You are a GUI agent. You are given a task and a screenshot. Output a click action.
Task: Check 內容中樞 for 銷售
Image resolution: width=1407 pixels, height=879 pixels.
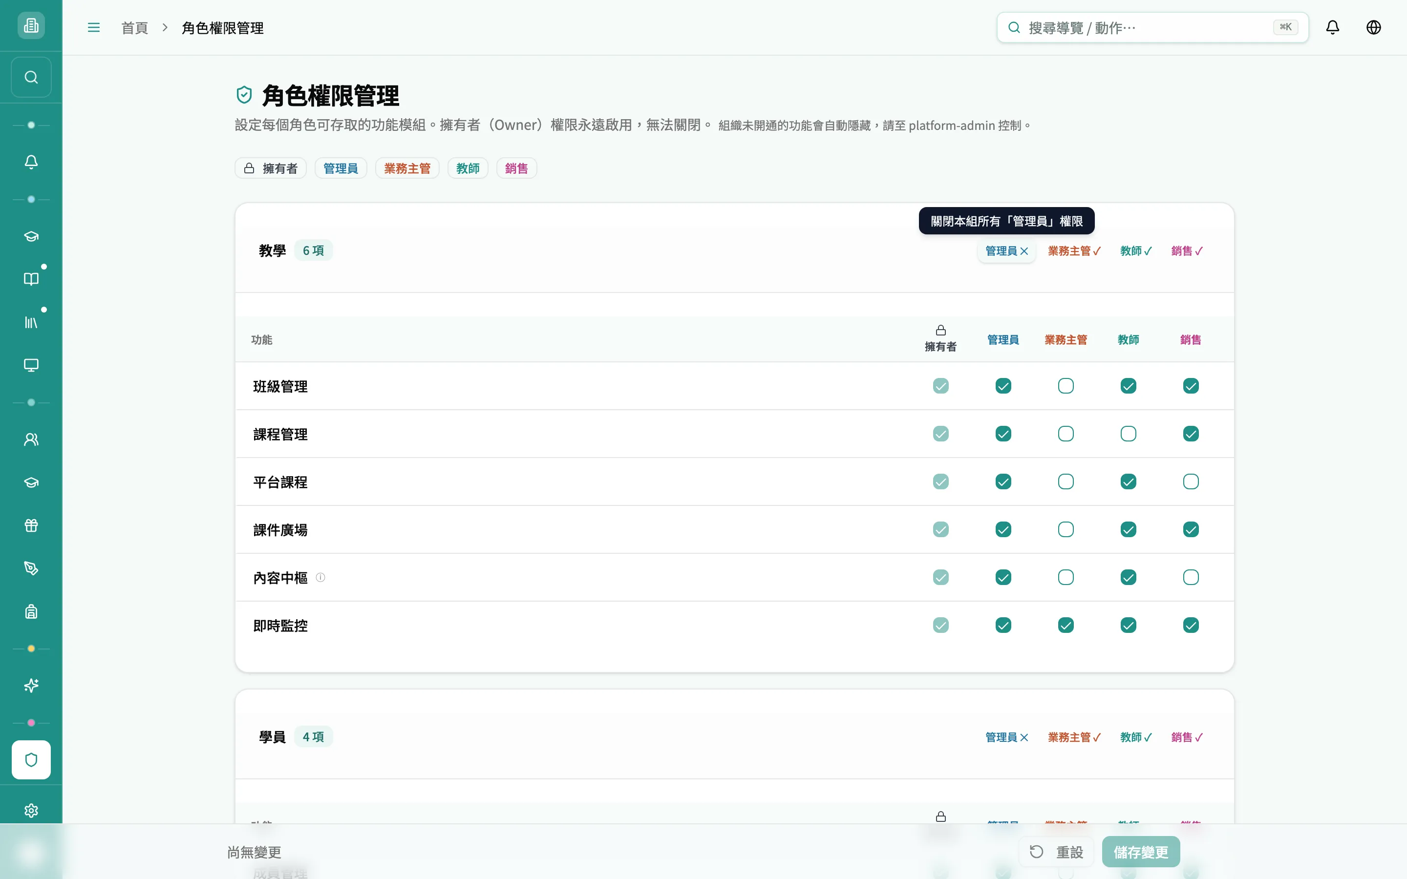pos(1191,577)
